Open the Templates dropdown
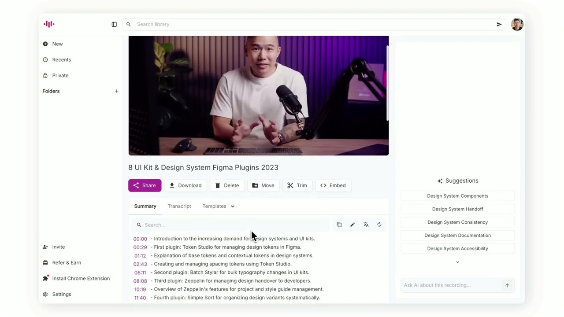This screenshot has width=564, height=317. tap(218, 206)
